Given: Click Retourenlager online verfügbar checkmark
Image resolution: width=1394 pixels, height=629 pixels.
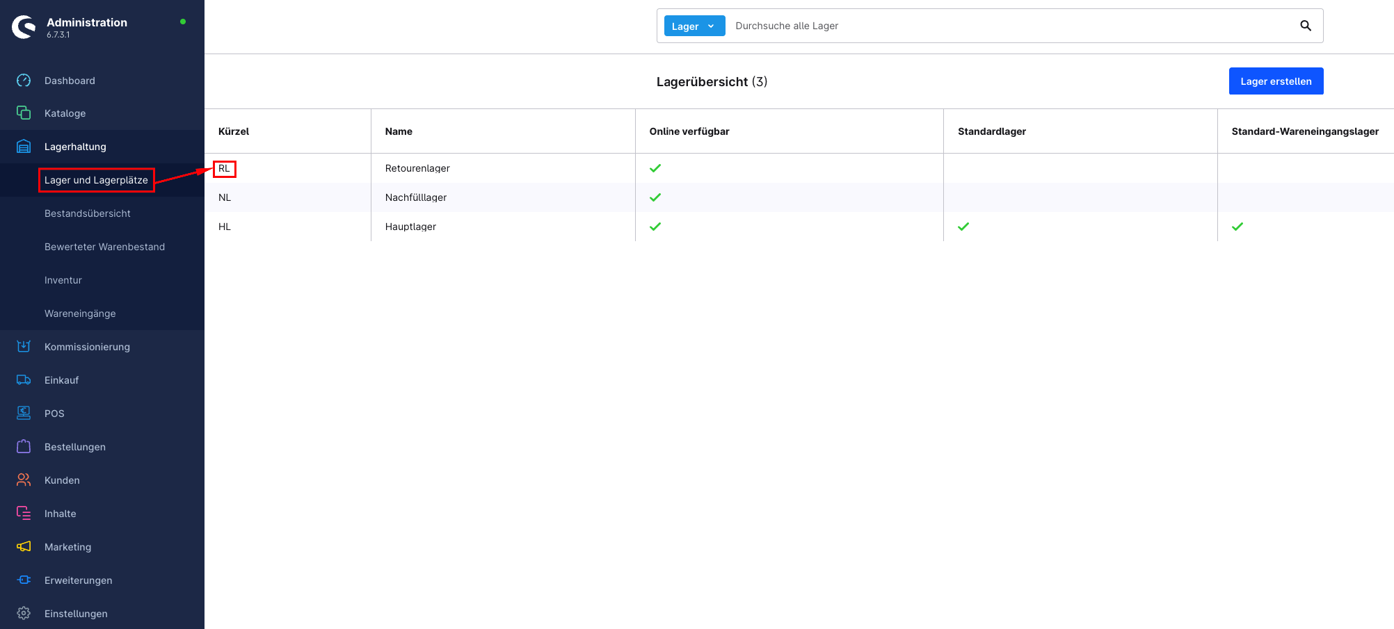Looking at the screenshot, I should click(x=655, y=168).
